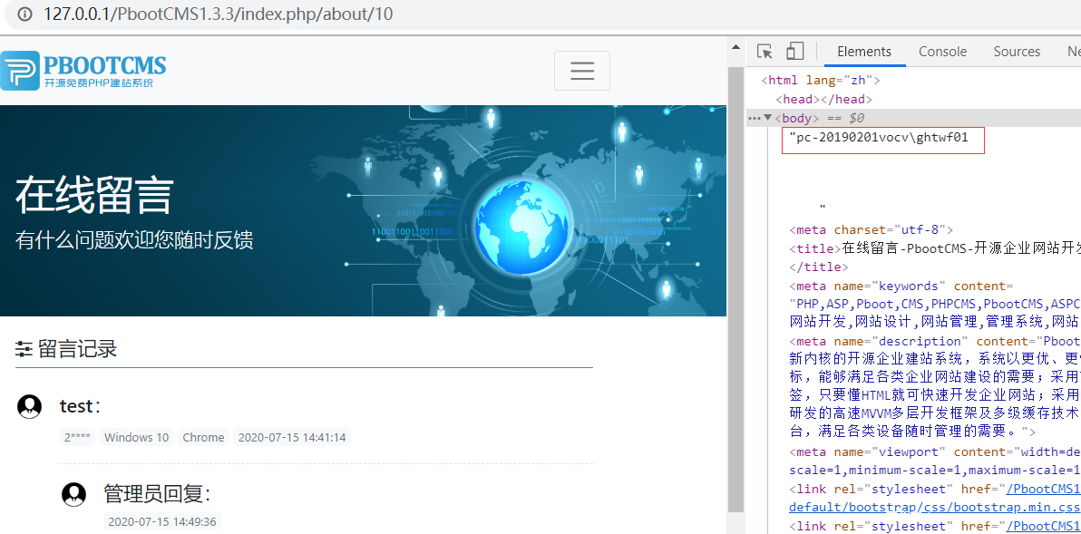
Task: Select the Elements tab
Action: coord(864,52)
